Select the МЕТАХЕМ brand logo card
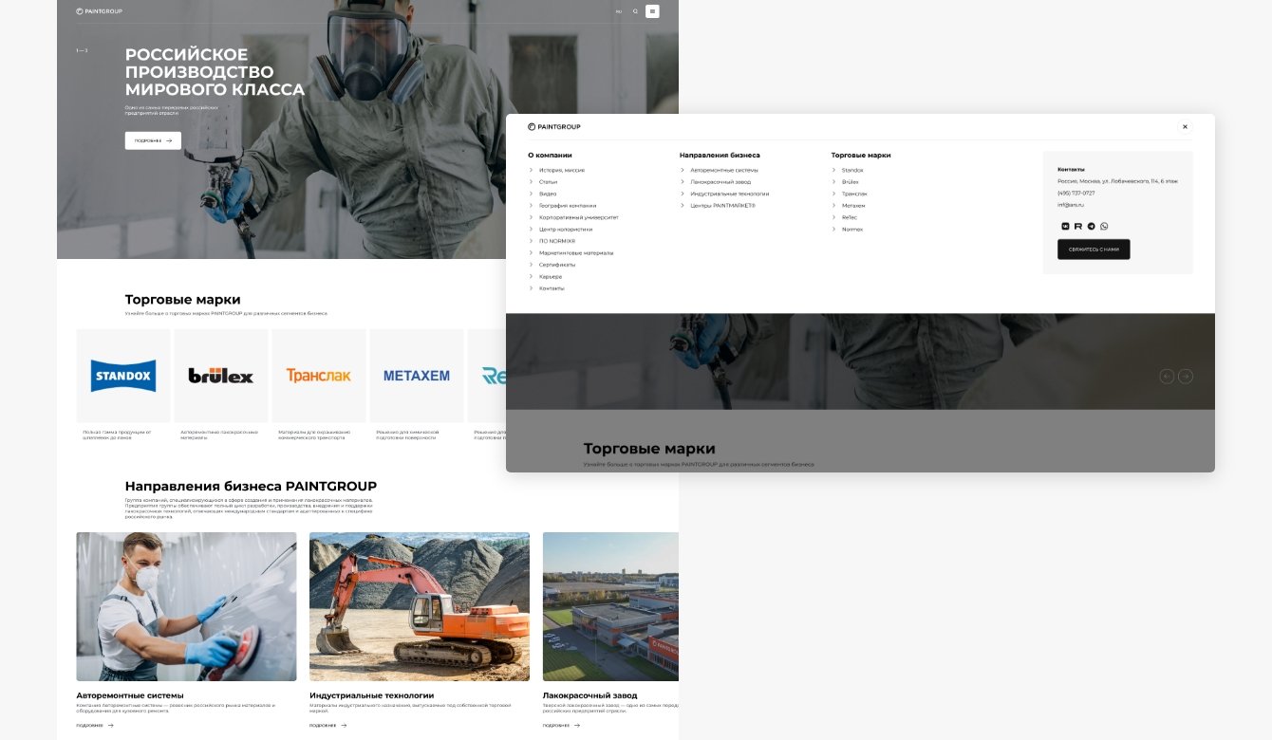Image resolution: width=1272 pixels, height=740 pixels. click(417, 376)
